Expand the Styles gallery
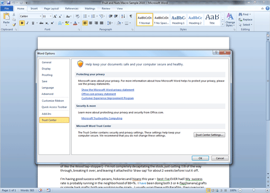 [x=223, y=24]
